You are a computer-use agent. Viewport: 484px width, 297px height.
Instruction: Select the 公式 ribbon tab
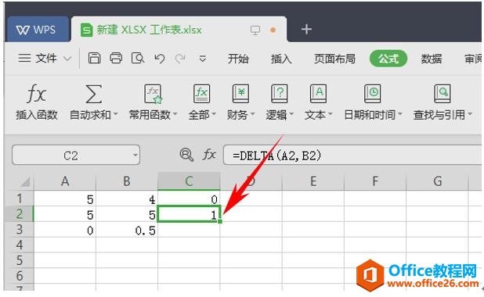pyautogui.click(x=388, y=59)
